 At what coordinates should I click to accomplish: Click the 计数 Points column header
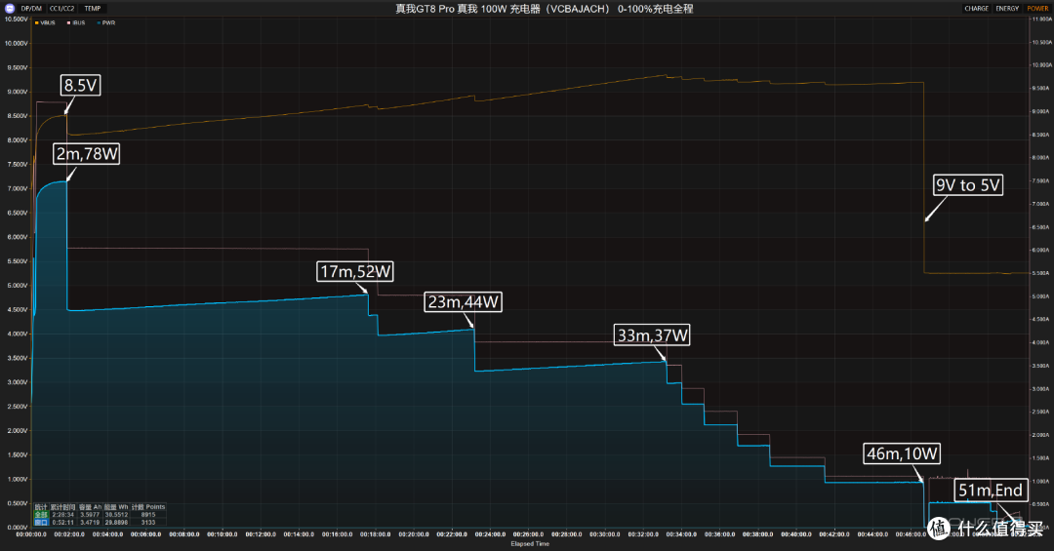pos(148,507)
